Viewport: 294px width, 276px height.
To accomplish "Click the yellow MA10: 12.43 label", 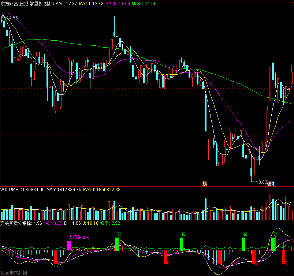I will pyautogui.click(x=91, y=4).
